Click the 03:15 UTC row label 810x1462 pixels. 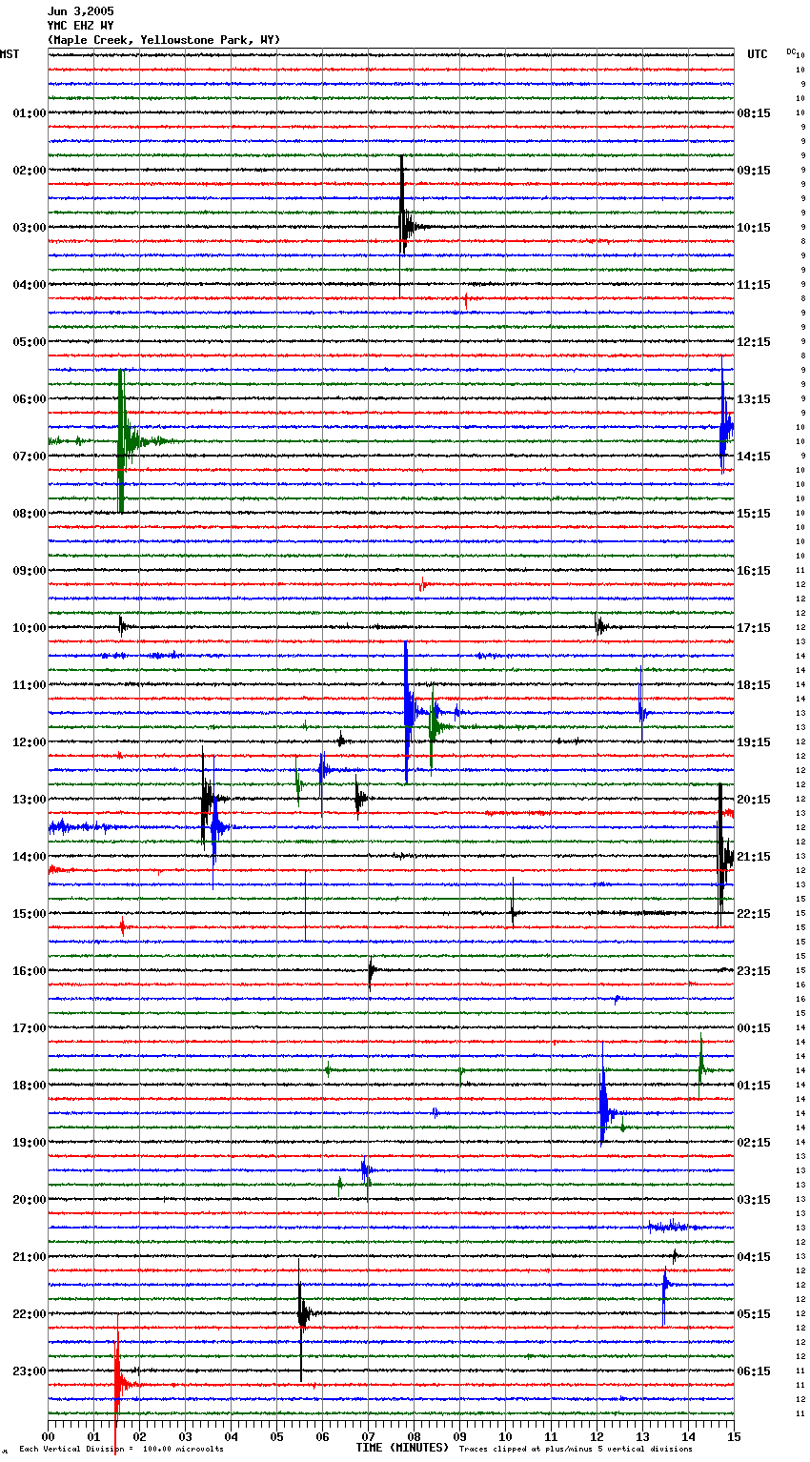click(754, 1200)
